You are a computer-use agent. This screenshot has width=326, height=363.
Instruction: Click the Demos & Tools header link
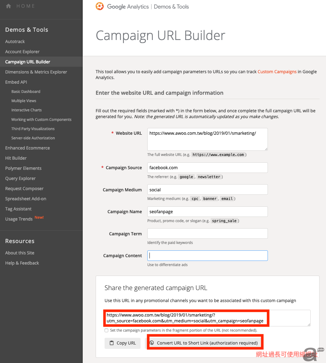point(171,7)
